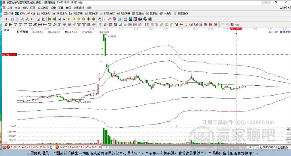This screenshot has width=291, height=156.
Task: Click the black left-arrow move button
Action: coord(59,19)
